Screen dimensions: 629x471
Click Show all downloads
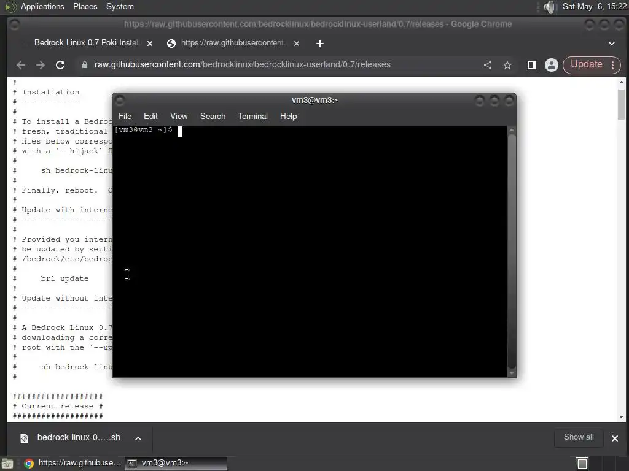(x=579, y=437)
